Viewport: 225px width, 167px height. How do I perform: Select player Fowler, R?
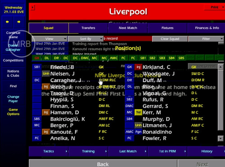tap(154, 138)
